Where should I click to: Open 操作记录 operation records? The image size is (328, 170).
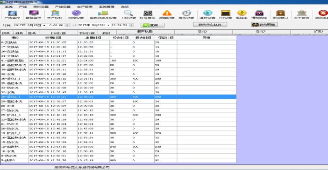click(x=186, y=15)
